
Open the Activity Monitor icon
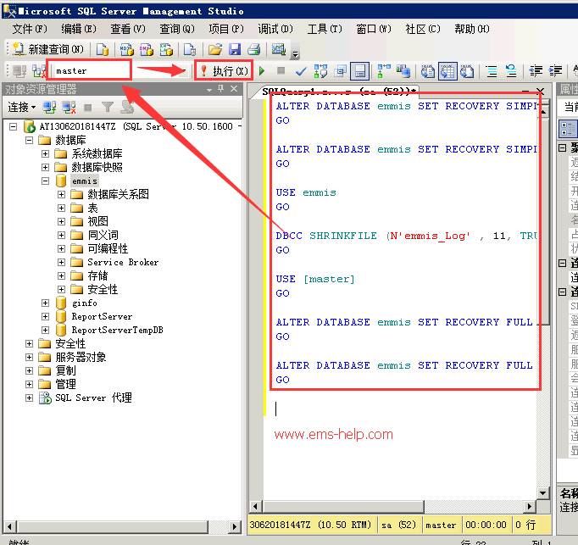(278, 49)
